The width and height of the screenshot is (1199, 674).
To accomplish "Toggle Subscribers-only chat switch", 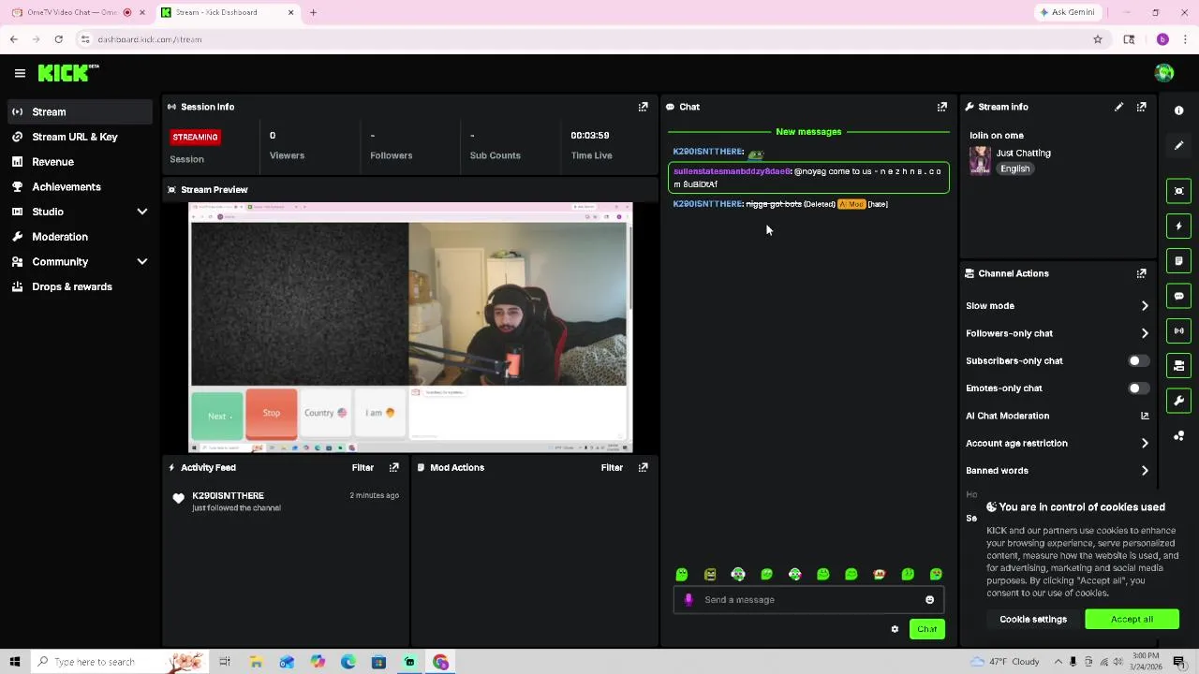I will point(1137,360).
